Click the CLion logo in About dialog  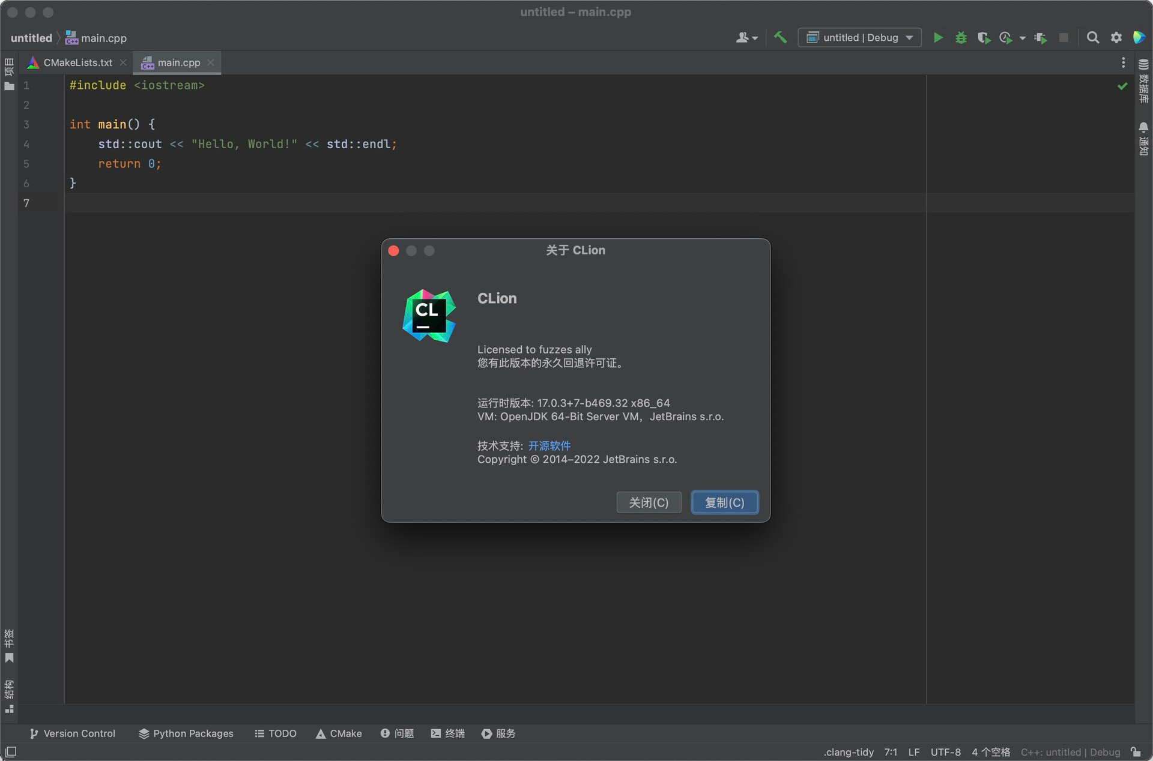coord(429,316)
